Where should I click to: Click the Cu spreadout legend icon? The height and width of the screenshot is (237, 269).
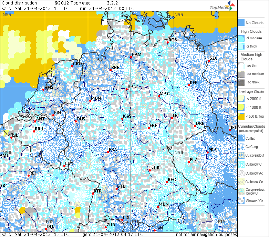pos(241,155)
